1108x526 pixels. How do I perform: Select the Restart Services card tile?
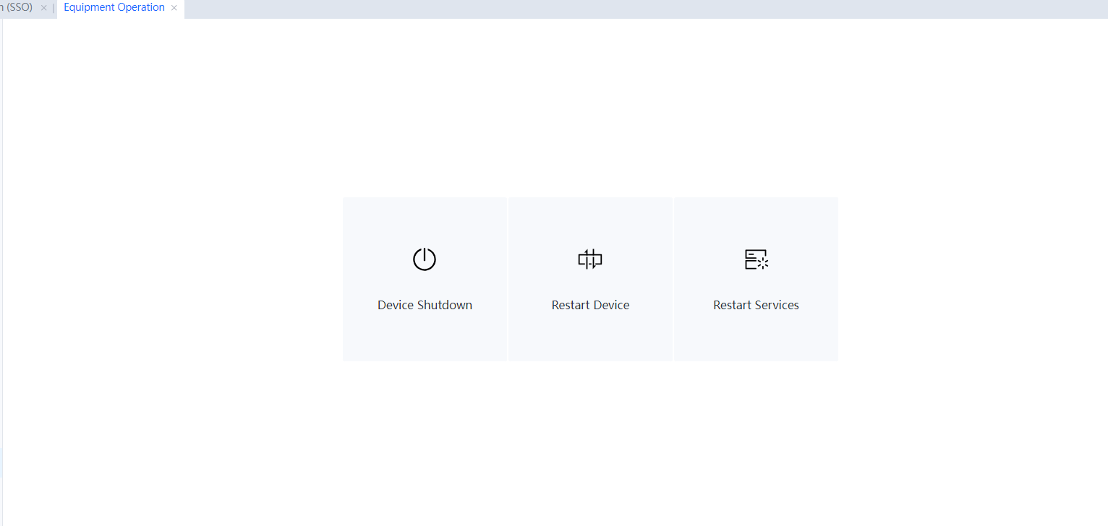(x=756, y=332)
